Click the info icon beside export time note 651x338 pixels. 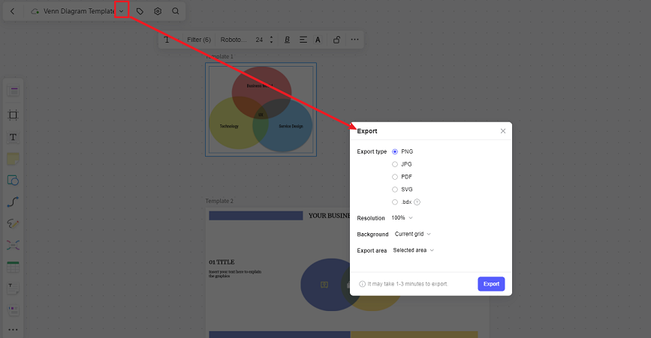[x=362, y=284]
